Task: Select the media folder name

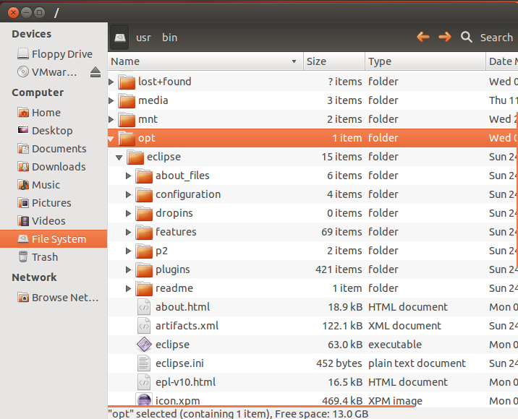Action: pos(153,100)
